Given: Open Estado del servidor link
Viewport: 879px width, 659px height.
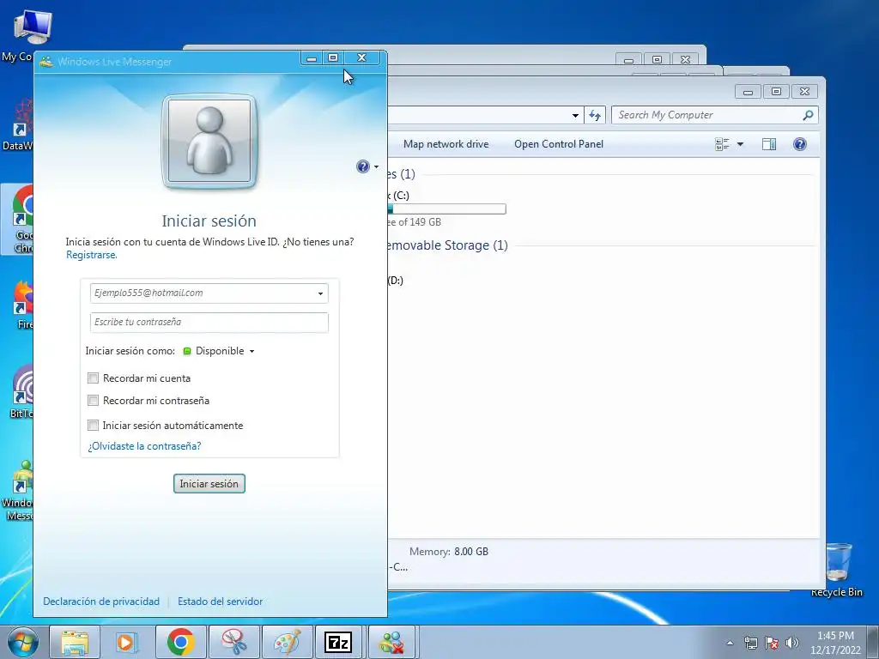Looking at the screenshot, I should pos(220,602).
